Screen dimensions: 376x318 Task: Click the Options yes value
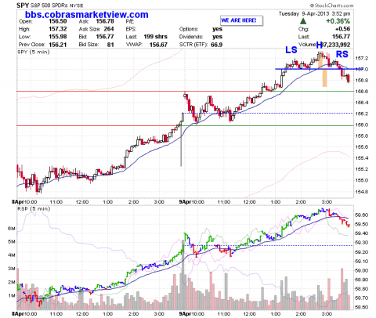click(x=217, y=29)
